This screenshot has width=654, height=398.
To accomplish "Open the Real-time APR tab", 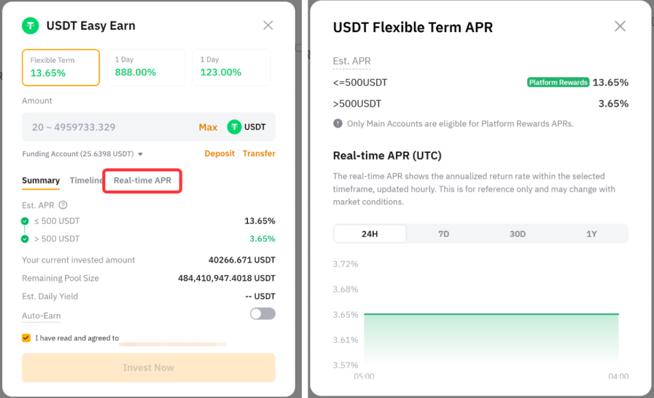I will click(143, 181).
